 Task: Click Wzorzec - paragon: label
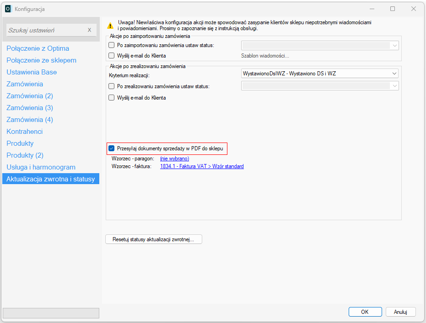(x=133, y=159)
